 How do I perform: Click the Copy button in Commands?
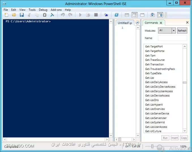pos(184,138)
